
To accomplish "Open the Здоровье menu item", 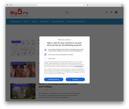I will [x=44, y=21].
